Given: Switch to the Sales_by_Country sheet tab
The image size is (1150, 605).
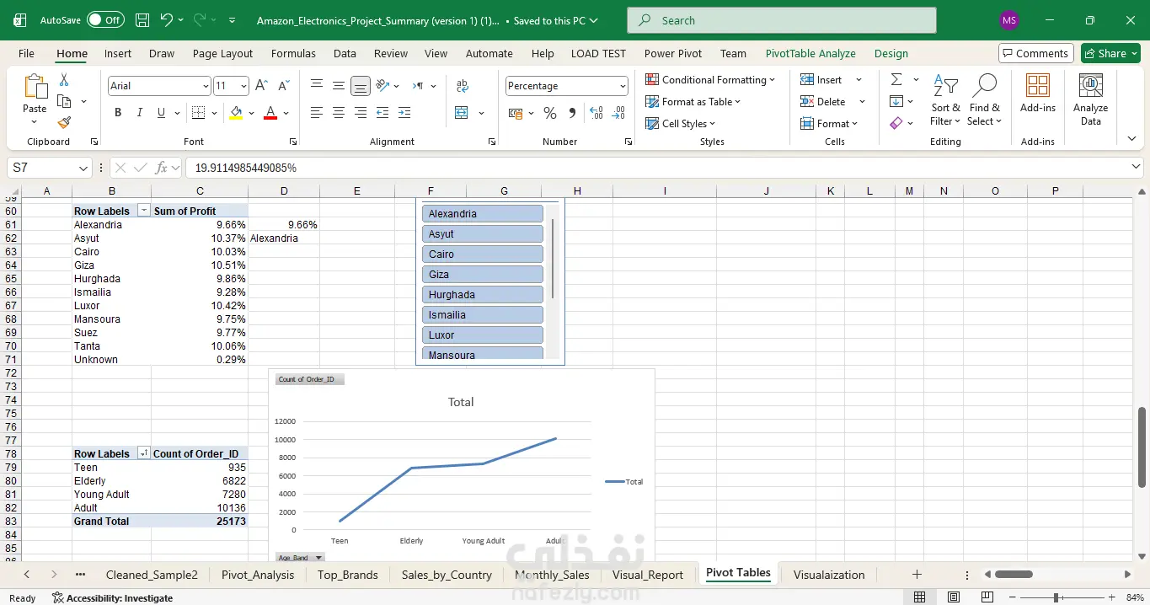Looking at the screenshot, I should [x=447, y=575].
